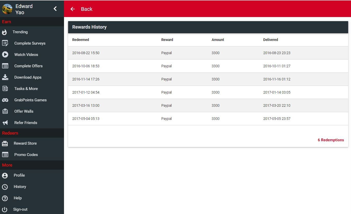Click the Redeemed column header

pos(81,40)
